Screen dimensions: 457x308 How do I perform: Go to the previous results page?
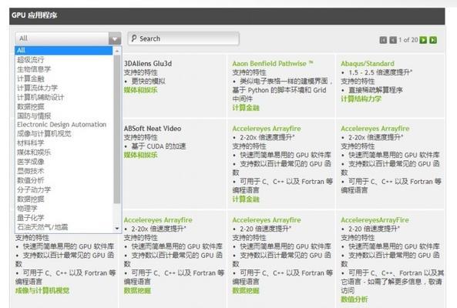(x=393, y=40)
